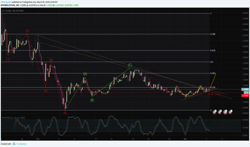Click the 2.60000 price axis label
Screen dimensions: 250x147
(245, 13)
